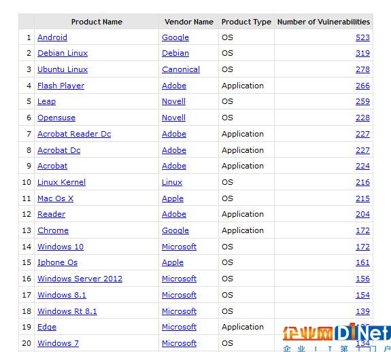Open the Acrobat Dc product link
This screenshot has height=352, width=391.
tap(59, 150)
